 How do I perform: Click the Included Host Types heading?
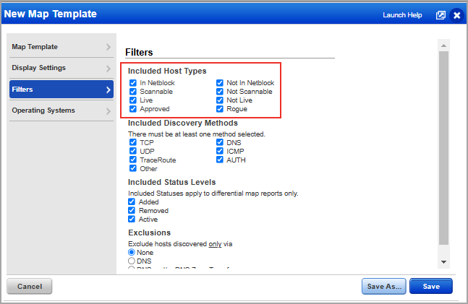167,71
